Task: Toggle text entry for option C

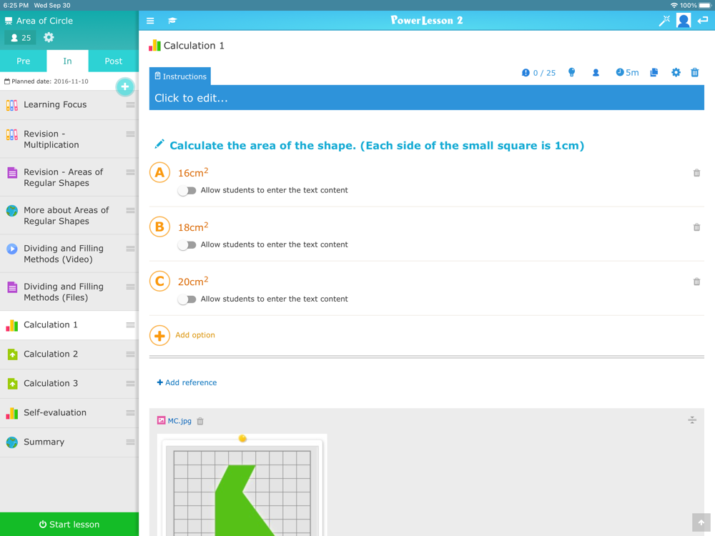Action: tap(187, 299)
